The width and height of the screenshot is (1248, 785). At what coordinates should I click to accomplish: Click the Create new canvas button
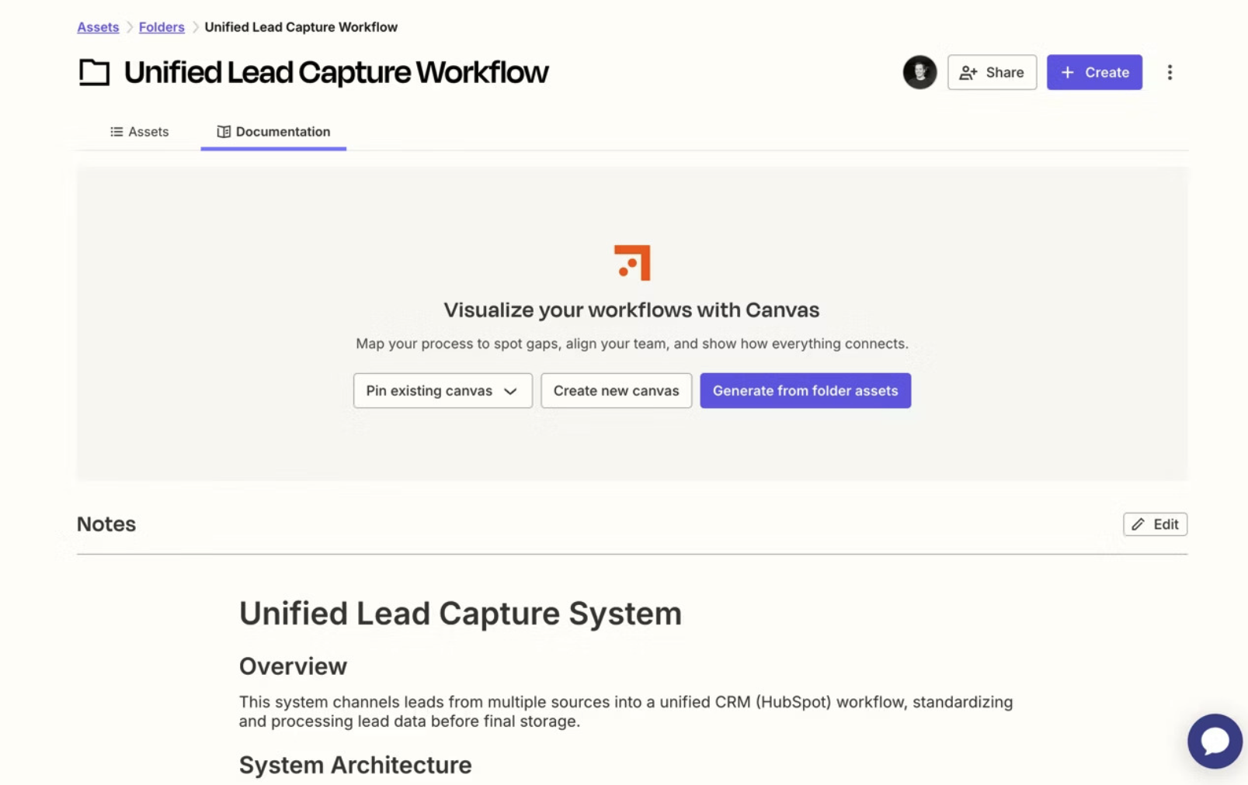(x=616, y=390)
